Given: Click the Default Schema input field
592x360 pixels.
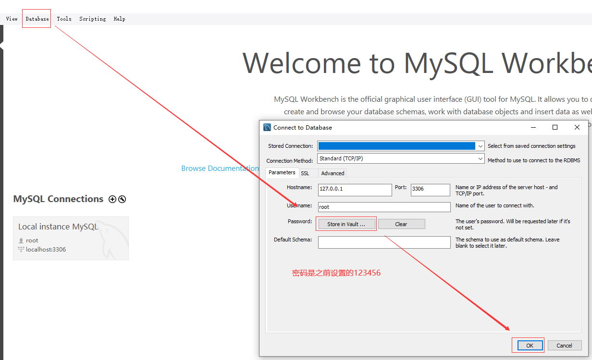Looking at the screenshot, I should pyautogui.click(x=384, y=242).
